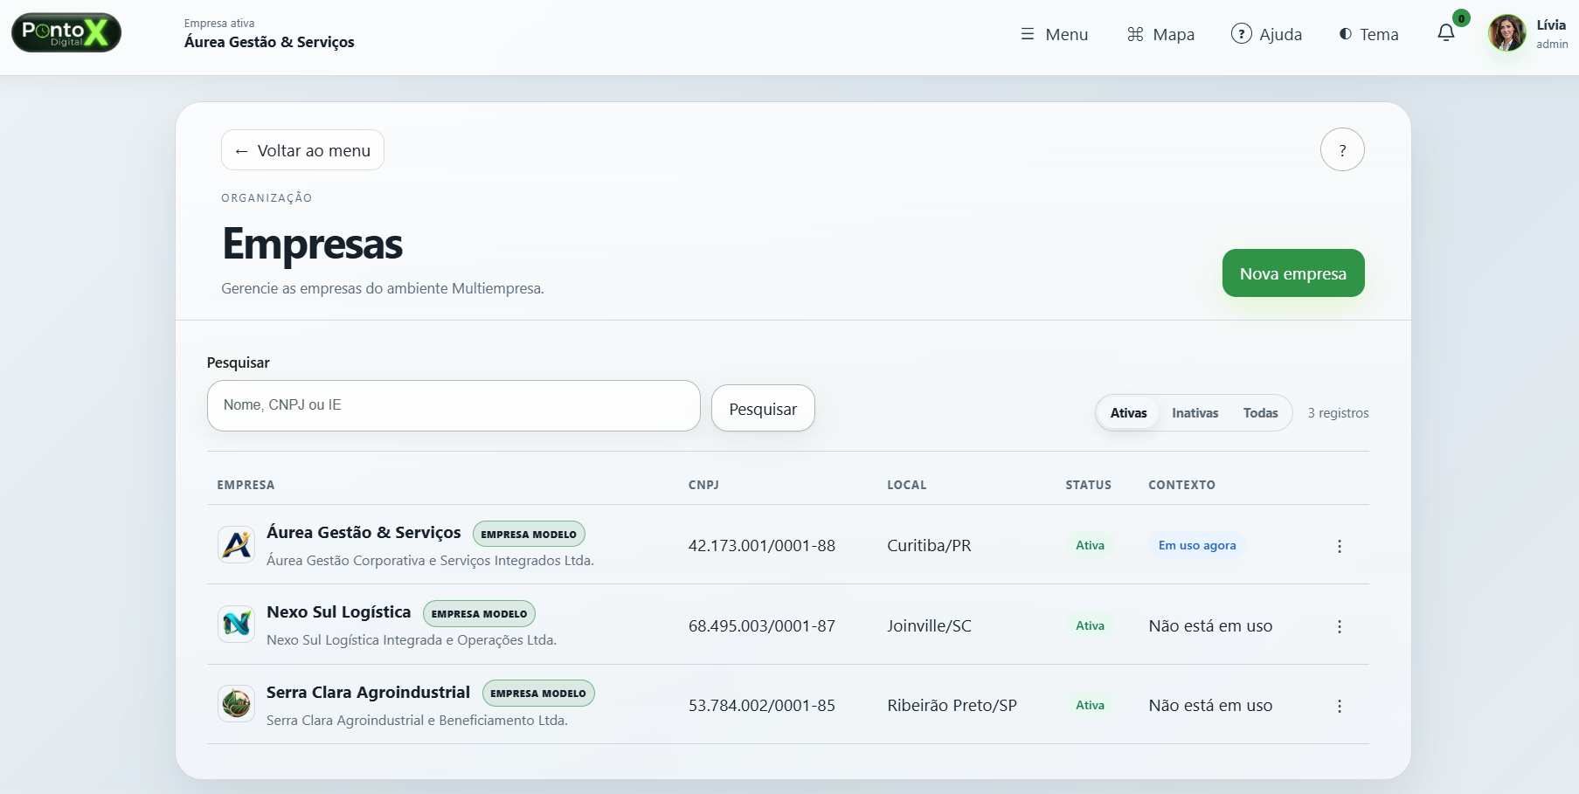Click the Em uso agora badge
This screenshot has height=794, width=1579.
click(x=1197, y=545)
